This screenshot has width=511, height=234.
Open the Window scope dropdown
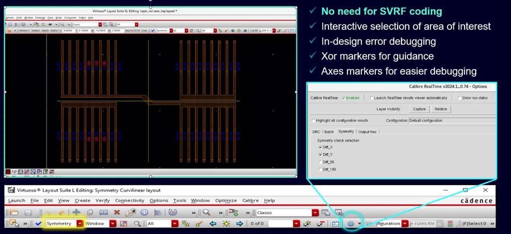click(113, 224)
